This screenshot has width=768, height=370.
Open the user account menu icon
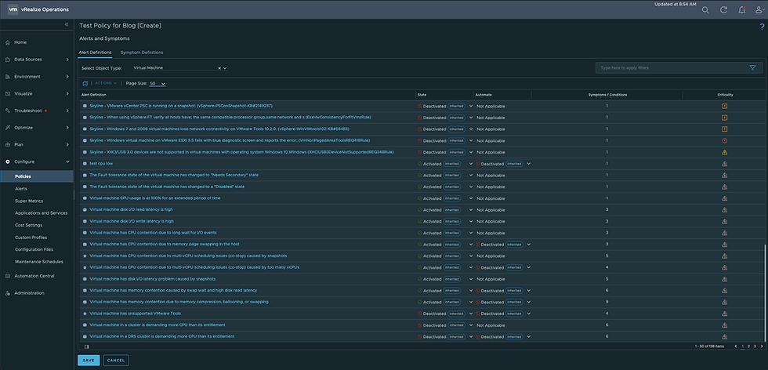click(x=759, y=10)
